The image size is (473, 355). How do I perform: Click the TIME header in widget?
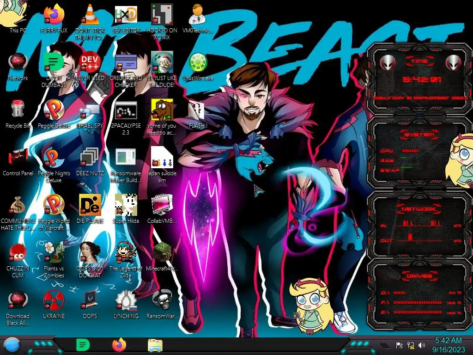[419, 61]
